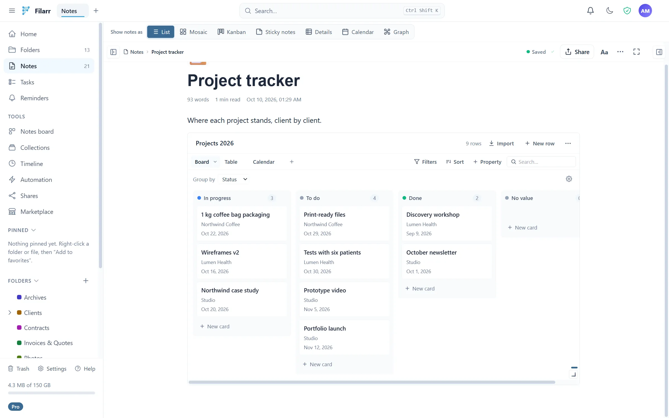
Task: Switch notes display to Graph
Action: (x=396, y=32)
